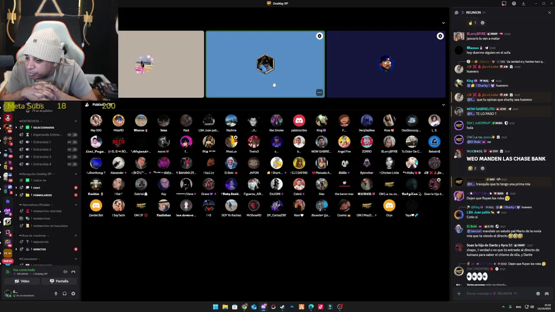Join the Esperando Entrevista voice channel
The height and width of the screenshot is (312, 555).
[x=48, y=135]
